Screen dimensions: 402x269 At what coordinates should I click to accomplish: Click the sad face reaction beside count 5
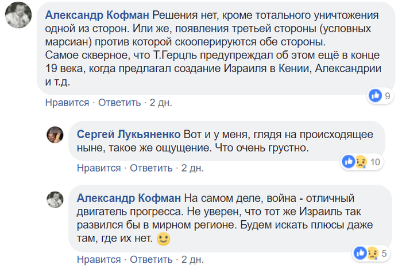372,252
